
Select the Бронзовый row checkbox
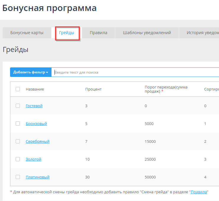tap(18, 124)
